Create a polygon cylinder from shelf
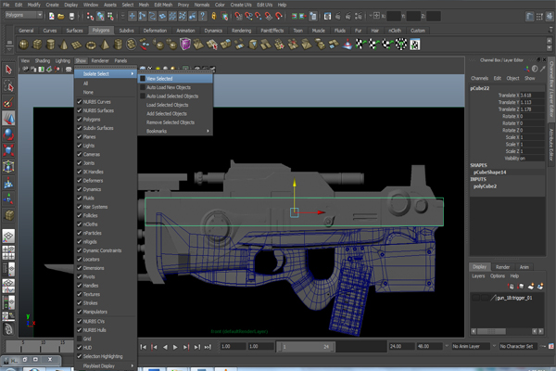556x371 pixels. point(51,45)
